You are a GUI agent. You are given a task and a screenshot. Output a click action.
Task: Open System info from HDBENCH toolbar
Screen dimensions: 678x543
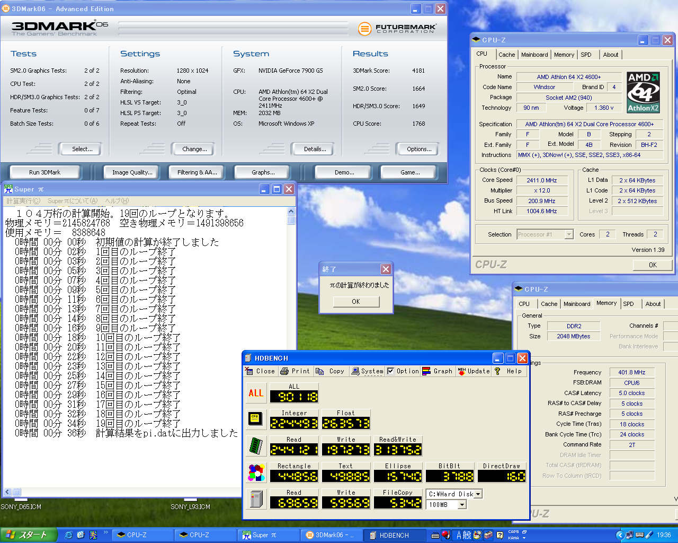point(367,371)
